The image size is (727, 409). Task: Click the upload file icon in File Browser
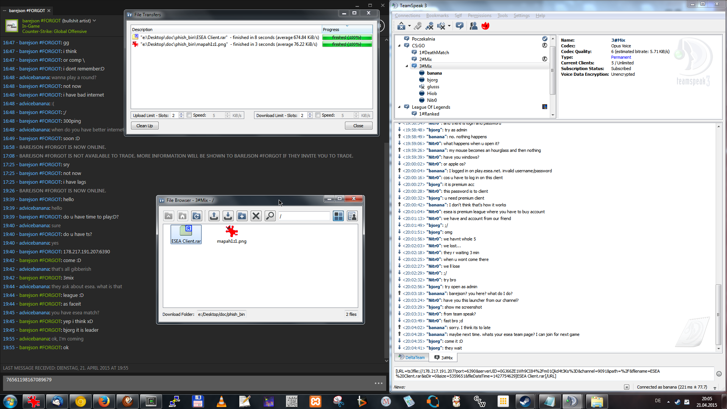214,216
